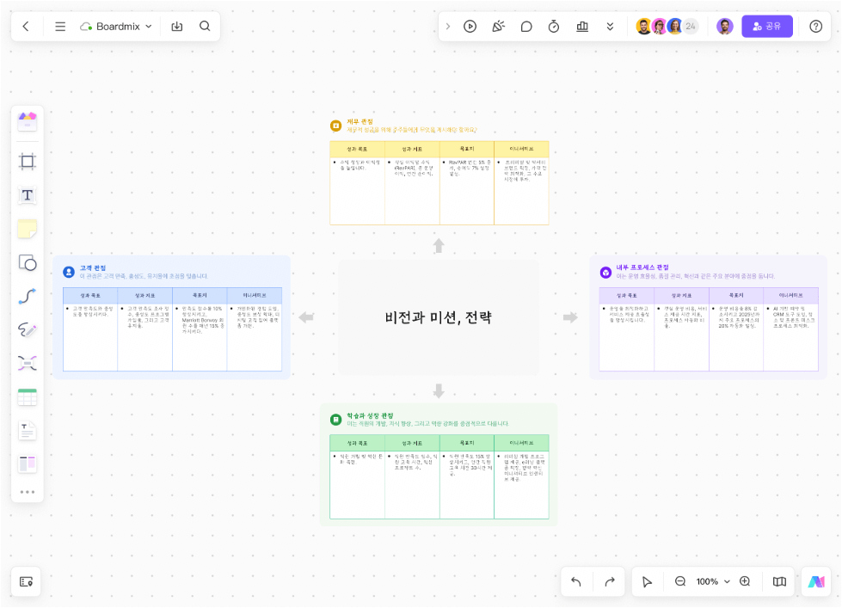Click the down arrow below the center box

point(439,390)
